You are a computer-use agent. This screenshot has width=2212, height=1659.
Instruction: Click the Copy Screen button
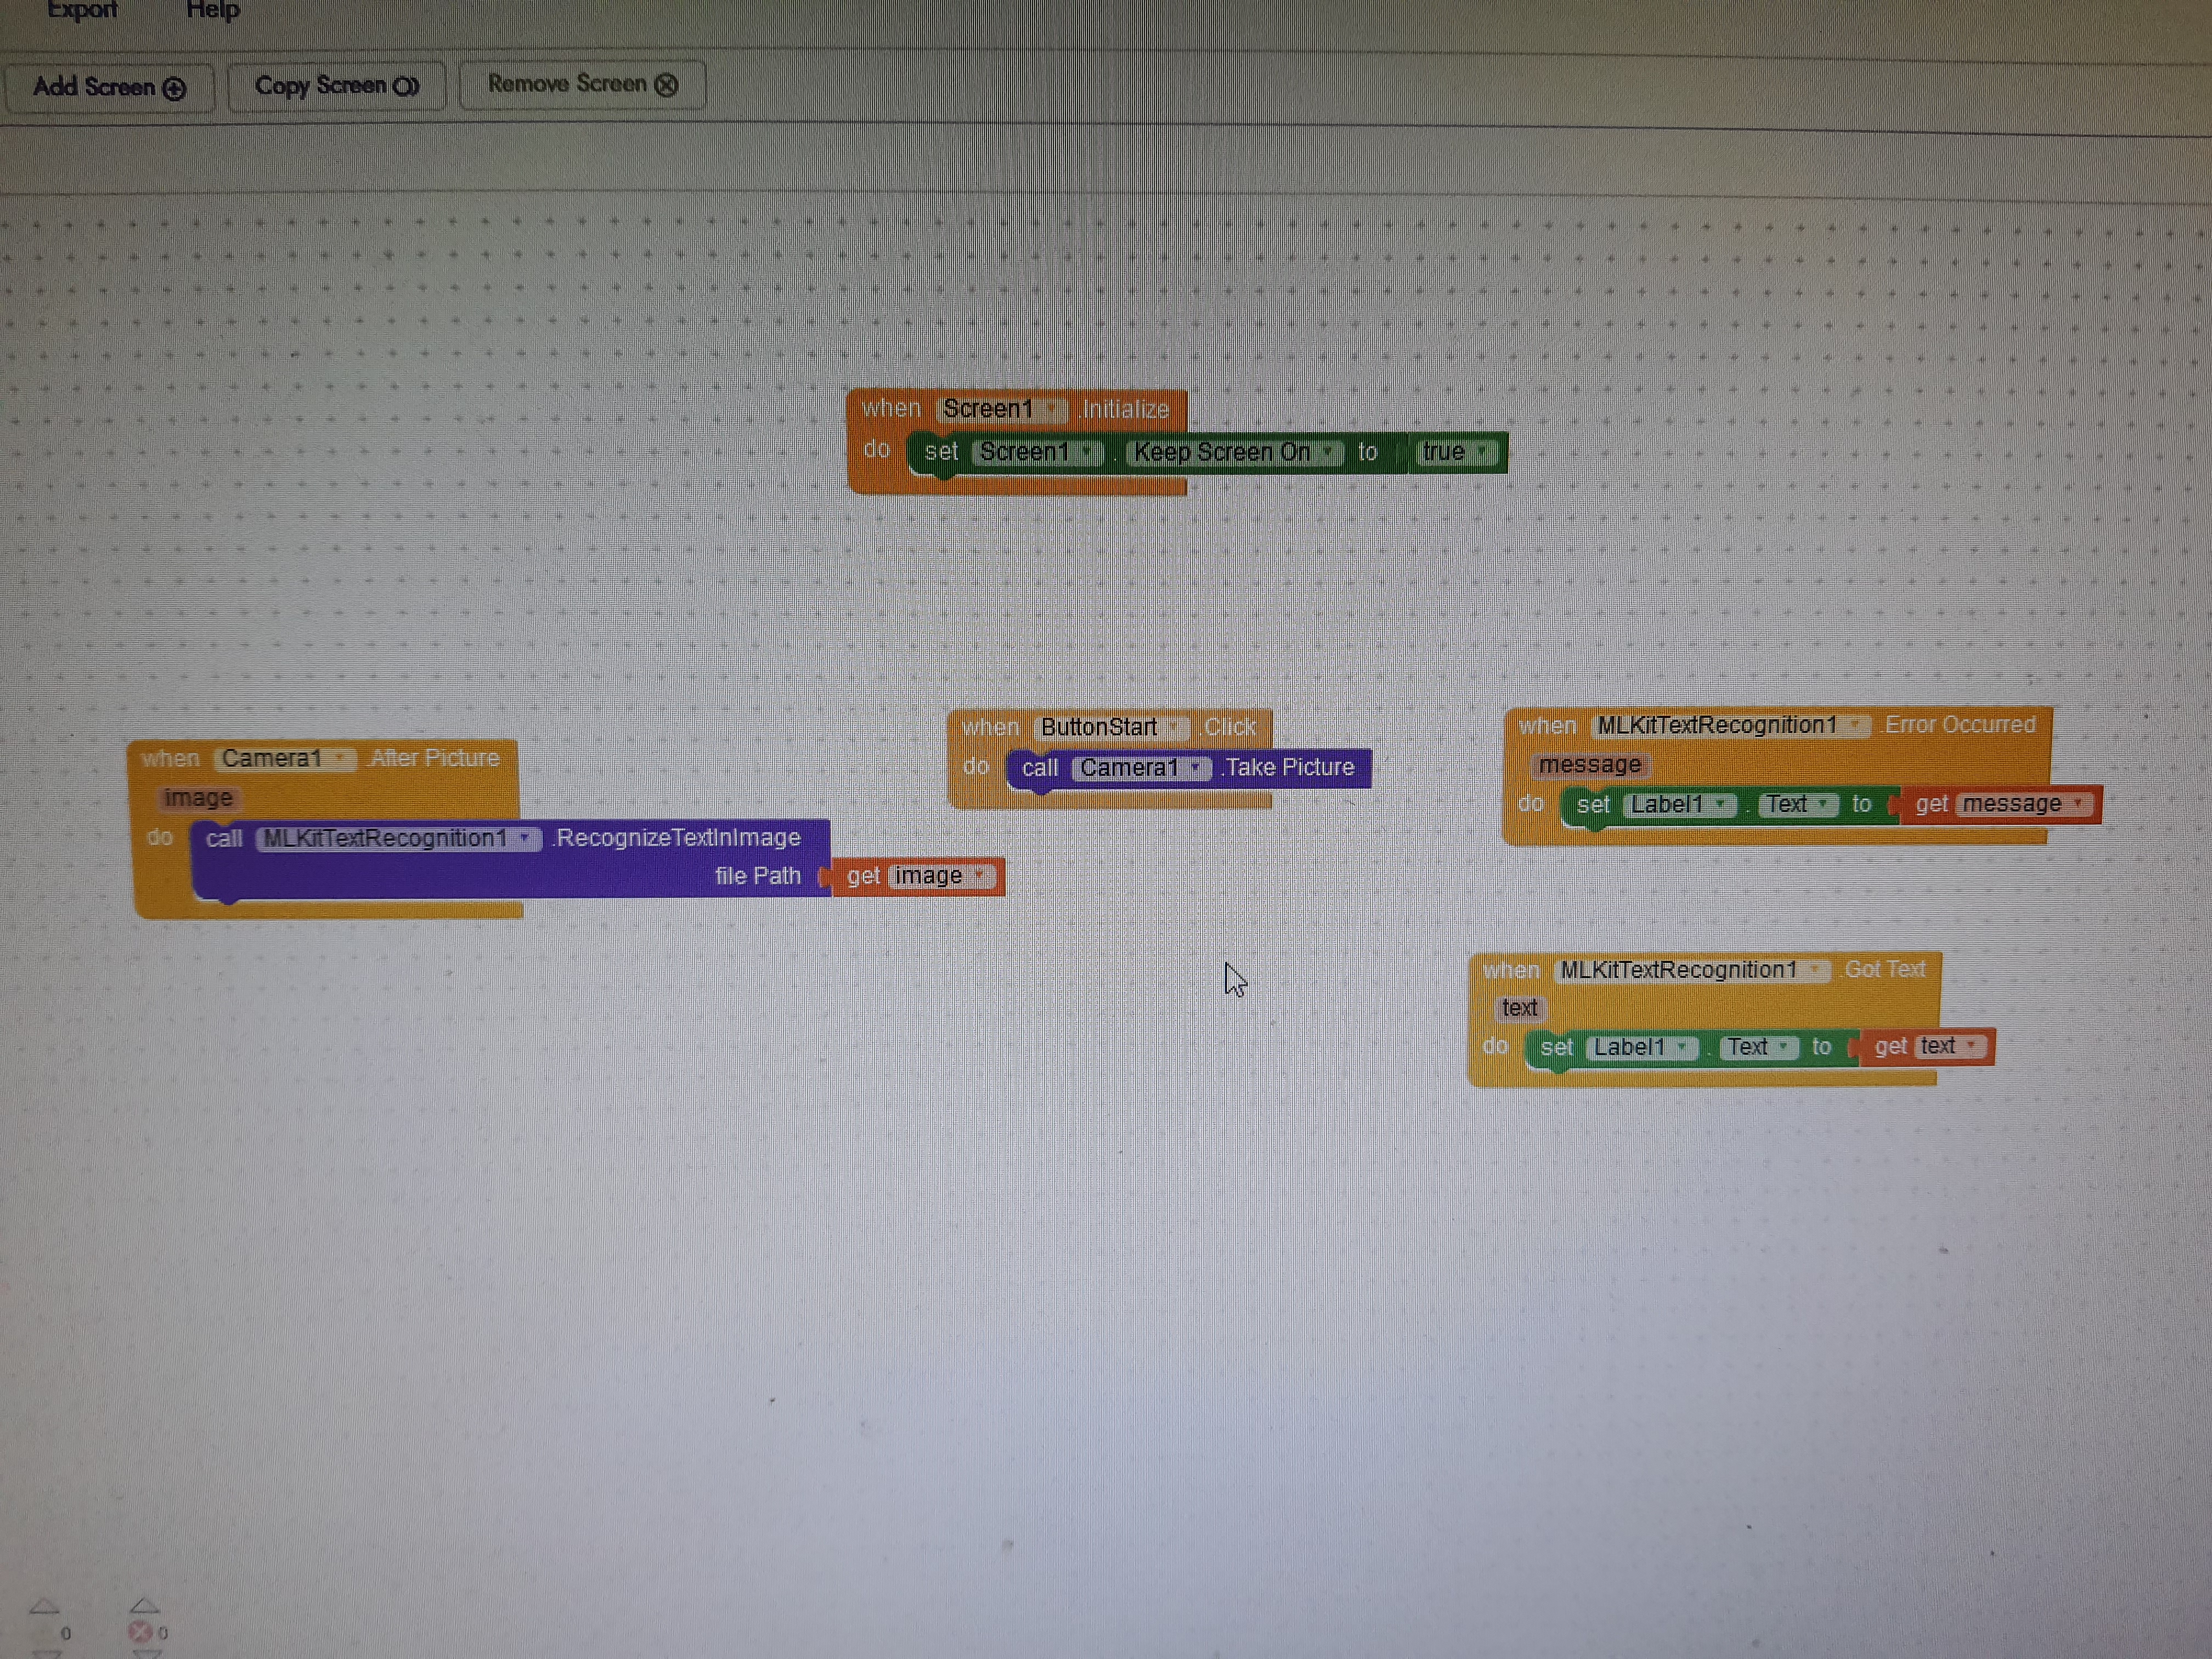tap(337, 86)
